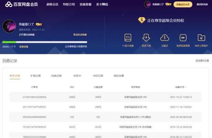Click the timestamp 2020-02-06 08:55:20
The height and width of the screenshot is (138, 212).
[x=181, y=117]
